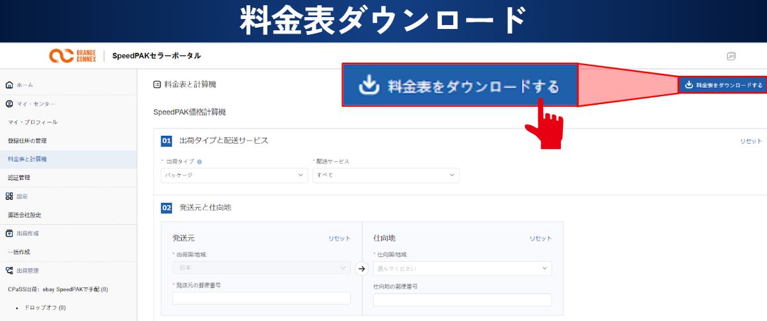
Task: Click the ホーム house icon in sidebar
Action: click(x=9, y=85)
